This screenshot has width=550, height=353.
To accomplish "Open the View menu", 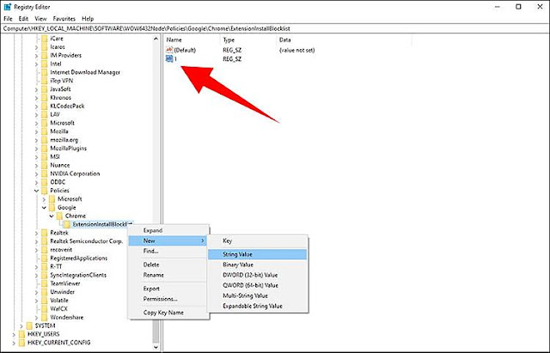I will click(x=40, y=19).
